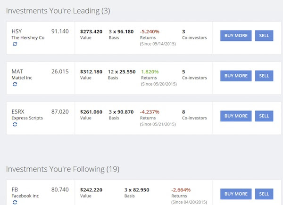Buy more Facebook Inc shares

[x=236, y=194]
